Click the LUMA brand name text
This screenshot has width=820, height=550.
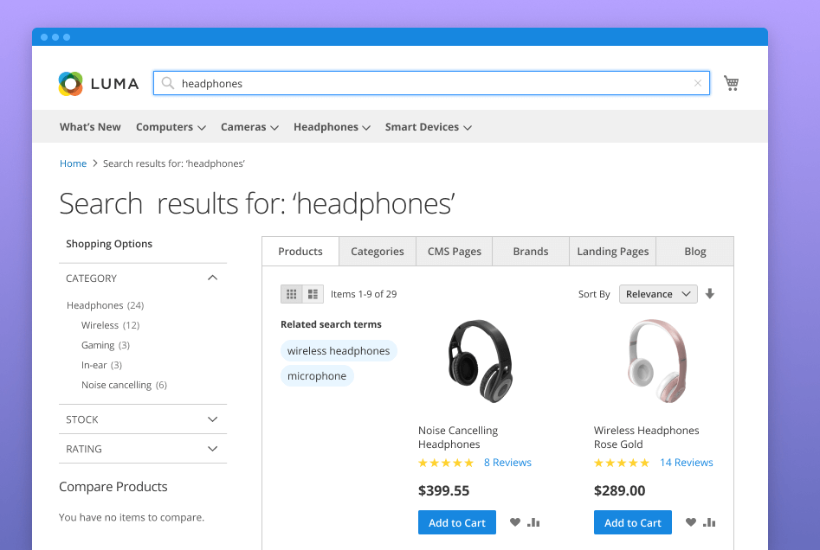(114, 84)
